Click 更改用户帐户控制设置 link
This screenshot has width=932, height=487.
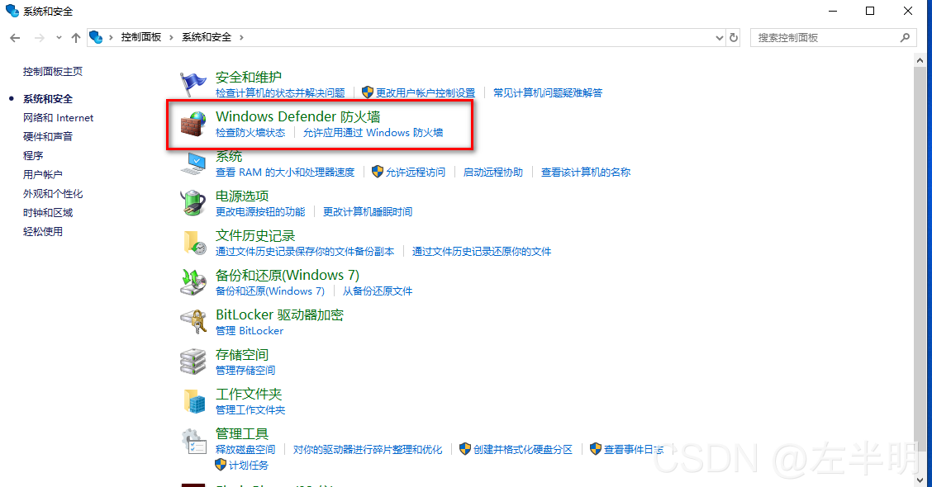coord(425,92)
